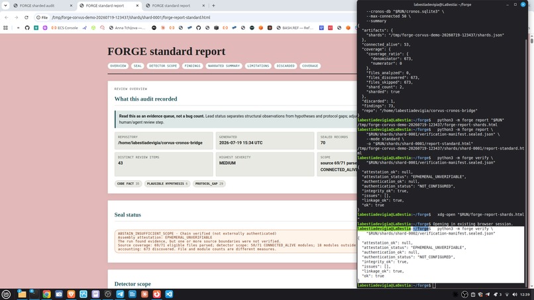Screen dimensions: 534x300
Task: Click the PLAUSIBLE HYPOTHESIS 6 chip
Action: coord(167,183)
